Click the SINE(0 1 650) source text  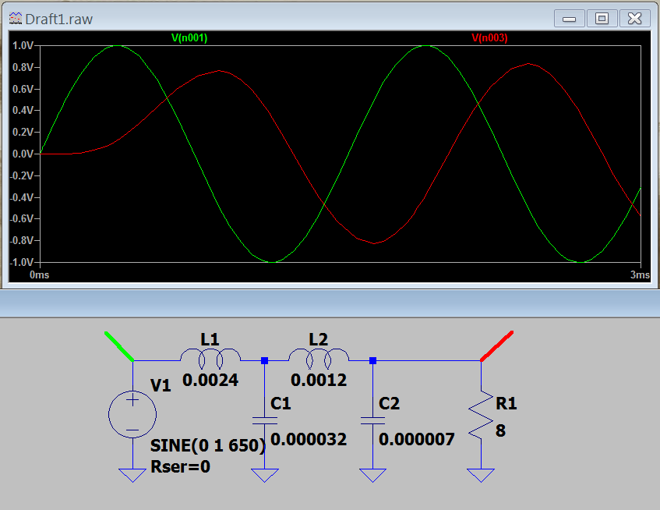[208, 445]
